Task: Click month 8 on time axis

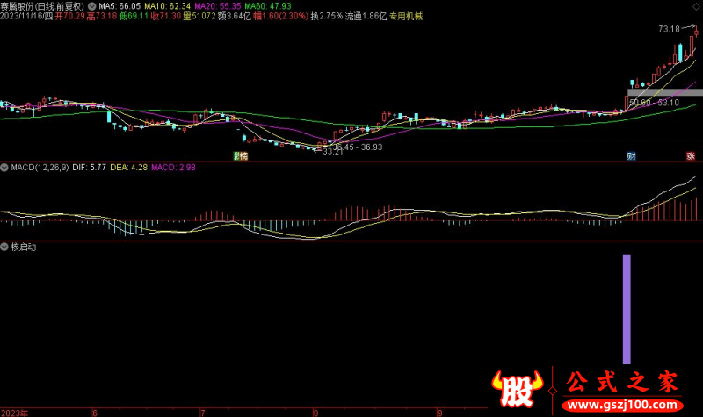Action: (x=315, y=413)
